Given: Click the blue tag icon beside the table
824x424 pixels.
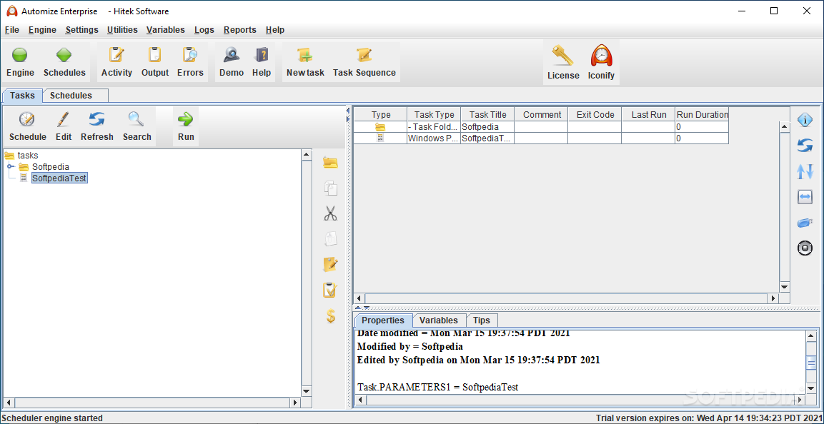Looking at the screenshot, I should click(x=805, y=223).
